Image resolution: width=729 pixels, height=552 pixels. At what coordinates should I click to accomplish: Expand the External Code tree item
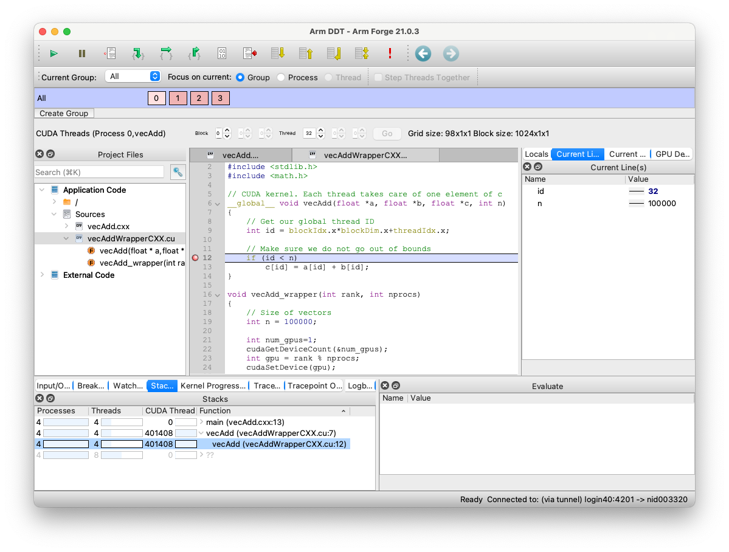(x=41, y=275)
